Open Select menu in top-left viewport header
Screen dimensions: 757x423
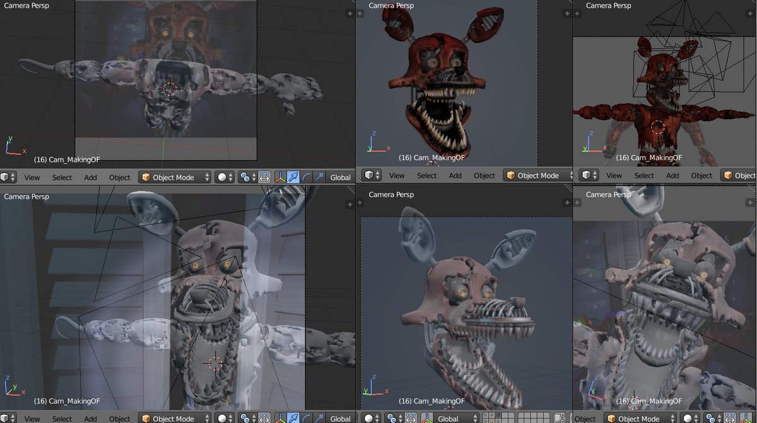[62, 177]
